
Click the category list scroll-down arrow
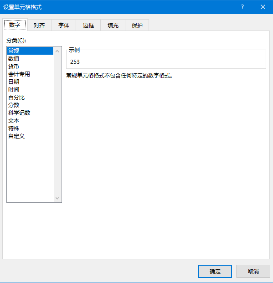(57, 198)
